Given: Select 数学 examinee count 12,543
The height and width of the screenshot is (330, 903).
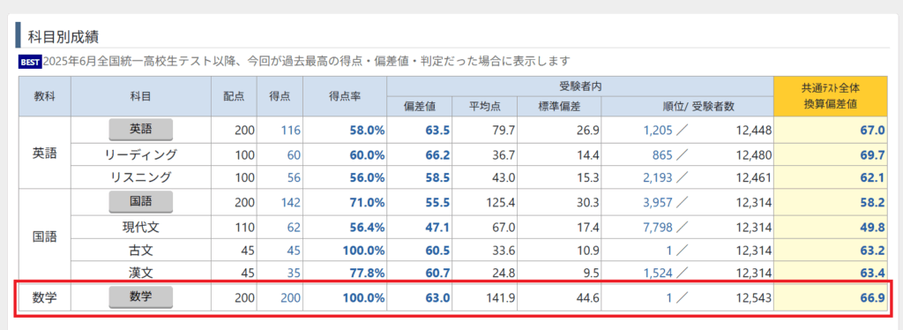Looking at the screenshot, I should [x=754, y=298].
